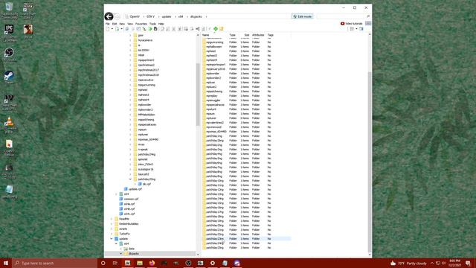Expand the mpheist4 tree node
Viewport: 476px width, 268px height.
131,100
